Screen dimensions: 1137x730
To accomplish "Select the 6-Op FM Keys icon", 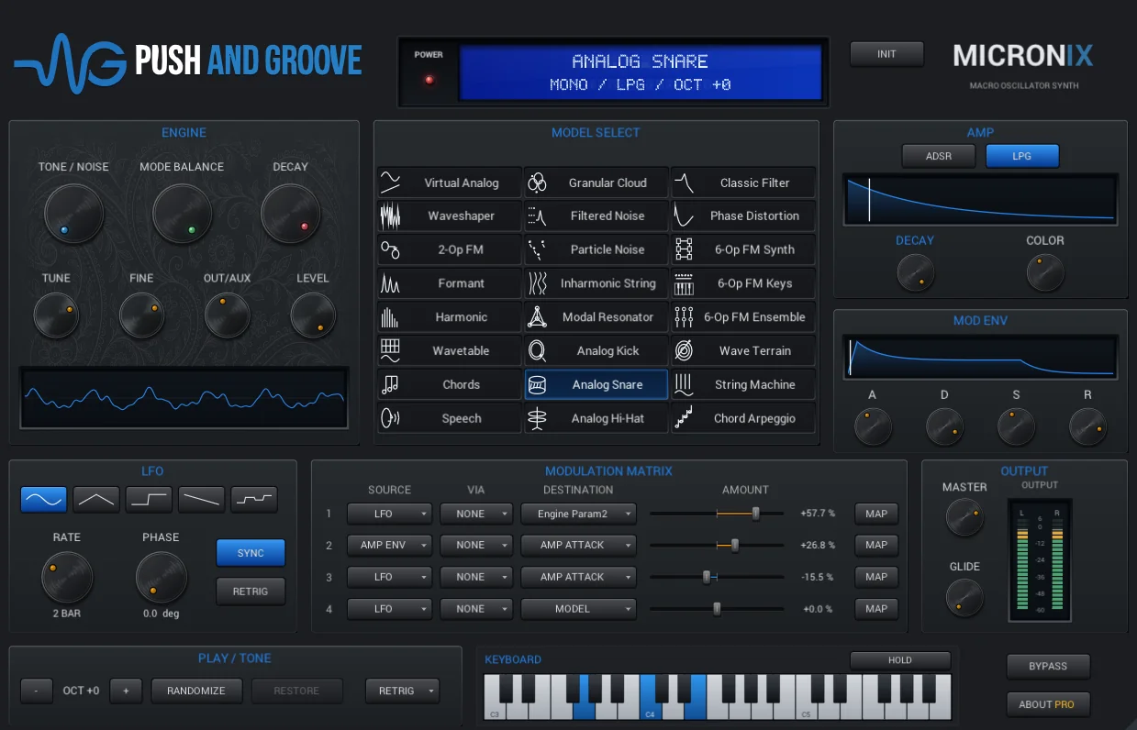I will click(684, 283).
